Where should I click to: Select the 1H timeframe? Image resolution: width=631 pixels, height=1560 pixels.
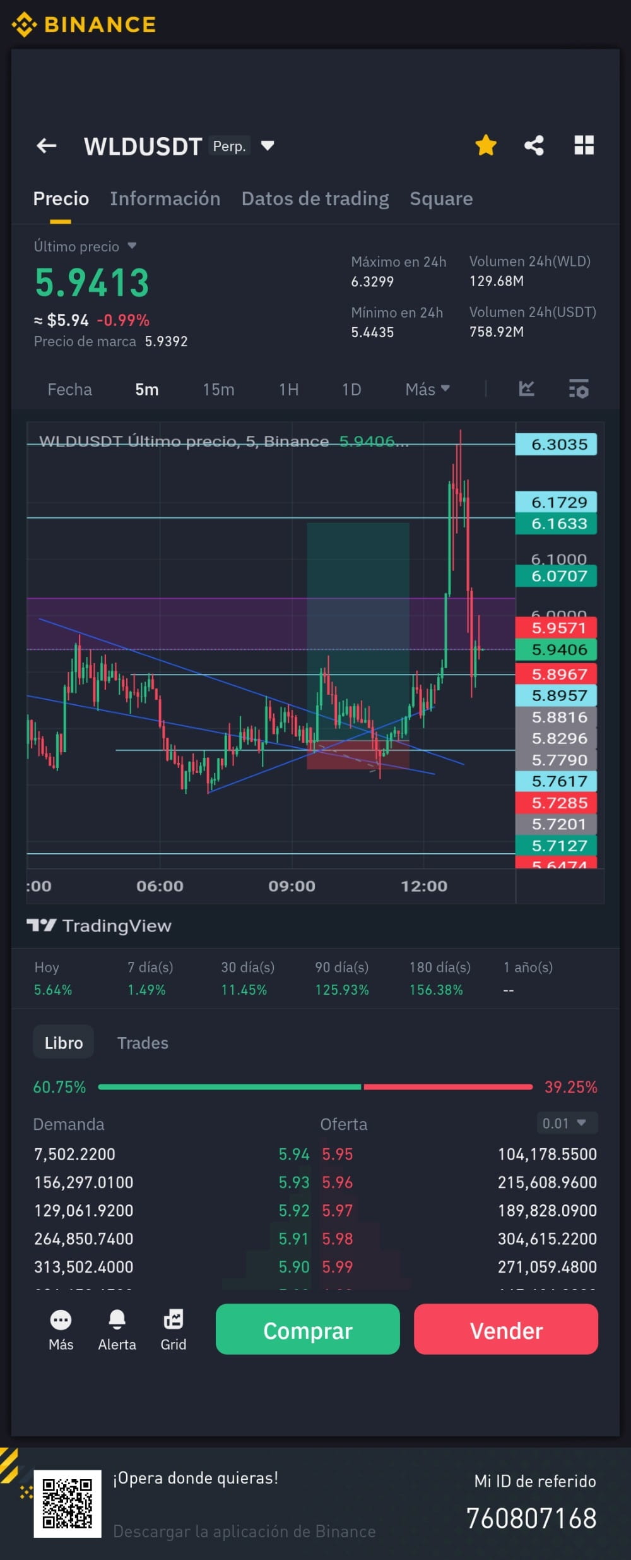pyautogui.click(x=288, y=389)
